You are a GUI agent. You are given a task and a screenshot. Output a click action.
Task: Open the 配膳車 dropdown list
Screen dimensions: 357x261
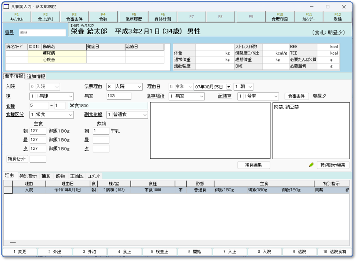click(x=276, y=96)
